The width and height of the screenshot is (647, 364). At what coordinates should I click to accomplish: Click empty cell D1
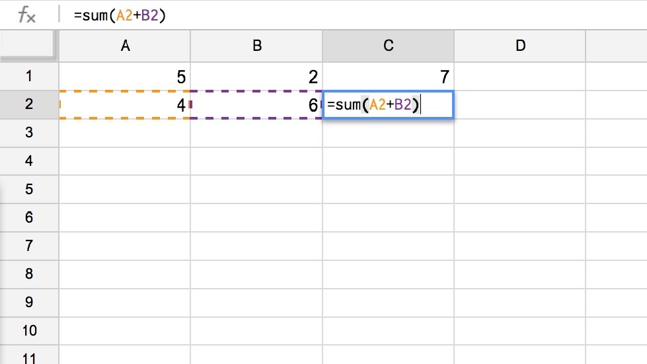click(x=520, y=77)
